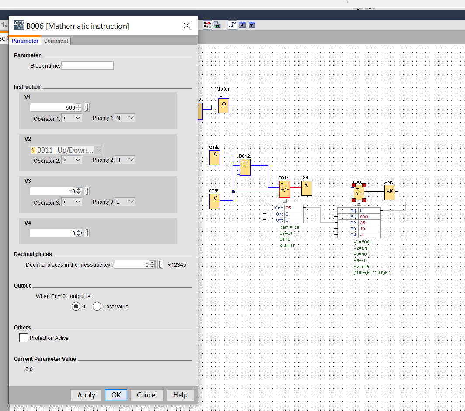The height and width of the screenshot is (411, 465).
Task: Click the V1 reference button beside 500
Action: pos(87,107)
